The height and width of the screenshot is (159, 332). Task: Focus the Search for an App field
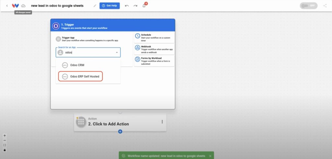(x=88, y=52)
